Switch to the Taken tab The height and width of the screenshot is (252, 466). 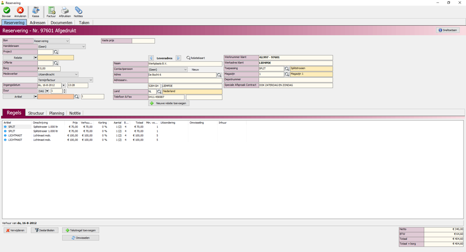pyautogui.click(x=84, y=23)
